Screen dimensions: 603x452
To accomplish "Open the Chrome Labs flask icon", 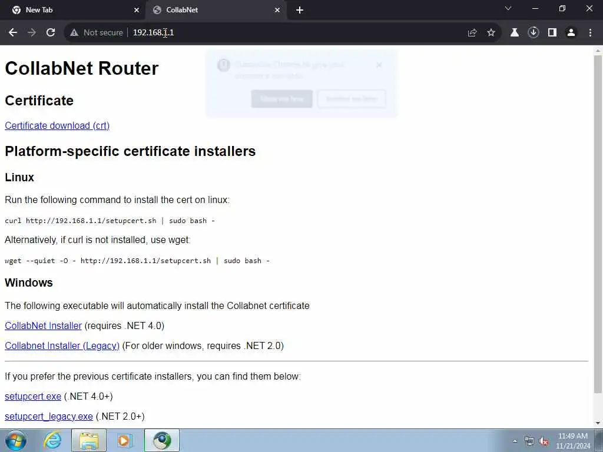I will (515, 33).
